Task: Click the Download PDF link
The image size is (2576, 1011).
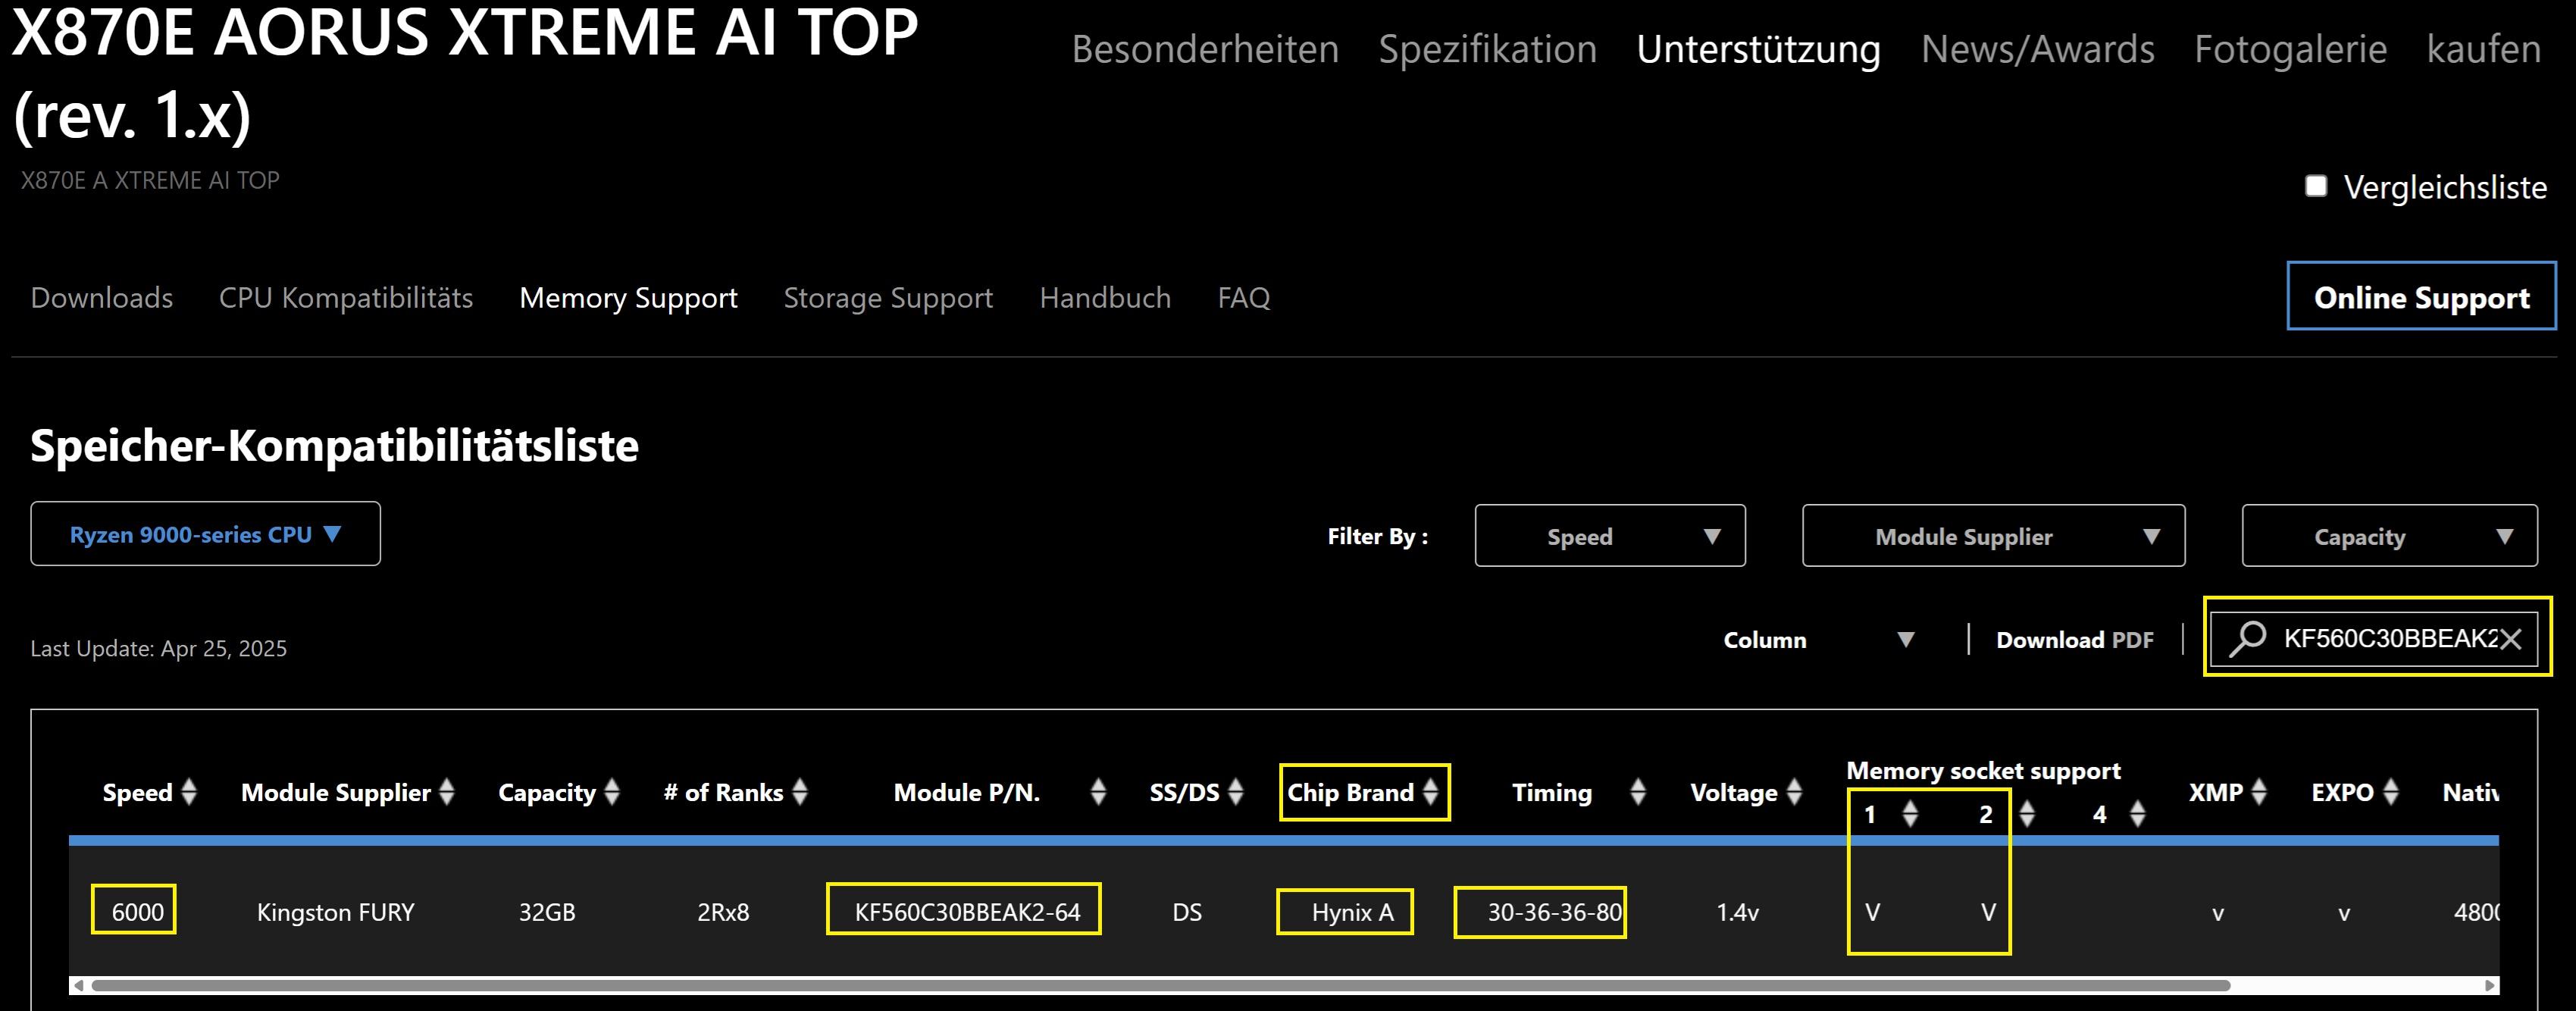Action: point(2074,640)
